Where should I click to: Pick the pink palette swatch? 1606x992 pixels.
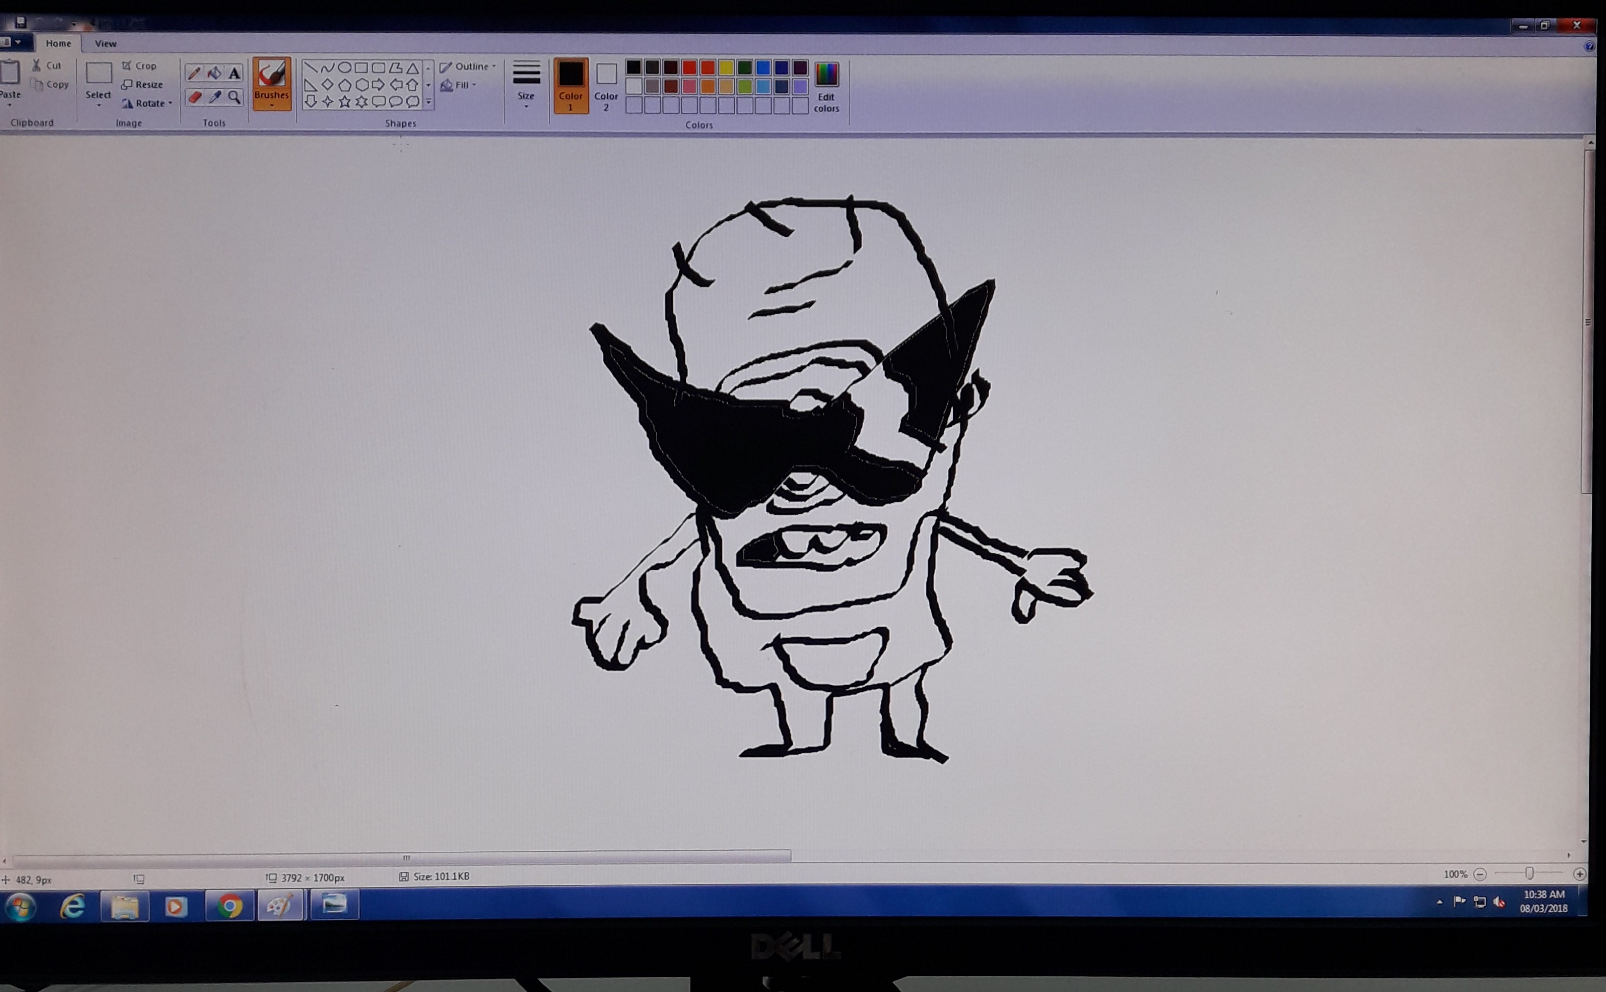tap(690, 87)
